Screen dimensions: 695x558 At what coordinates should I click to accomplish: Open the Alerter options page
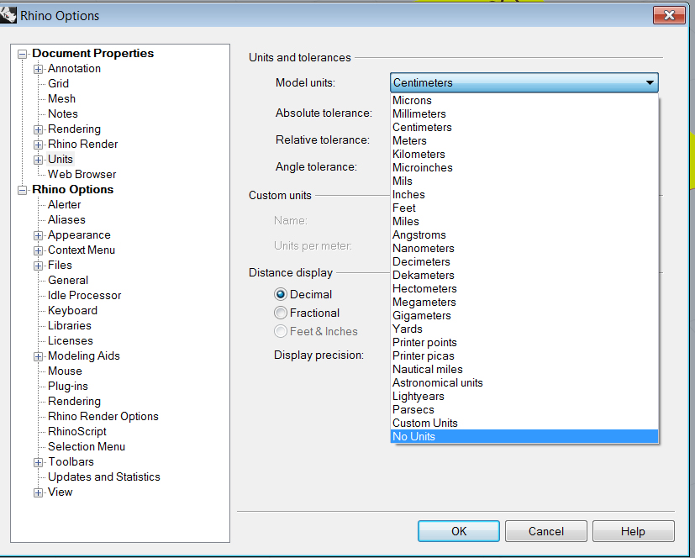click(x=64, y=205)
